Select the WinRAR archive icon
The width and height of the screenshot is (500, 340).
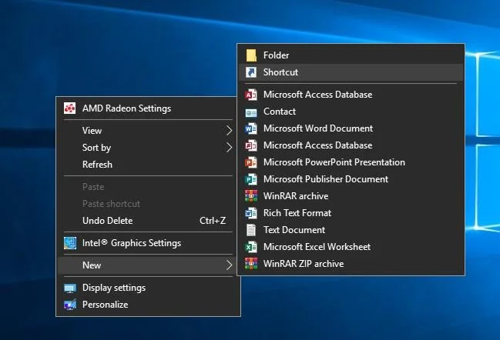click(251, 196)
